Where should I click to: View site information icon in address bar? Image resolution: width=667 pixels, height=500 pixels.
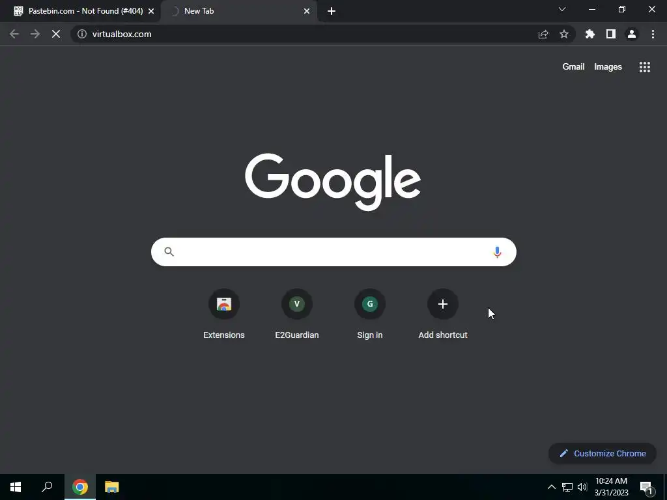click(x=82, y=34)
